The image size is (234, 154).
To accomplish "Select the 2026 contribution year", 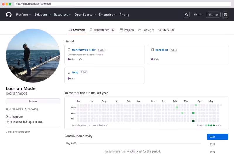I will [218, 137].
